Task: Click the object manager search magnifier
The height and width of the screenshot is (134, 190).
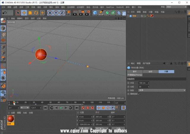Action: point(176,12)
